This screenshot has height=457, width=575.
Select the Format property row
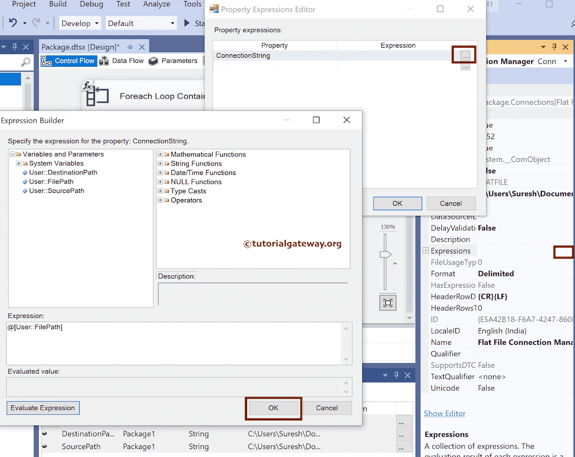click(501, 274)
